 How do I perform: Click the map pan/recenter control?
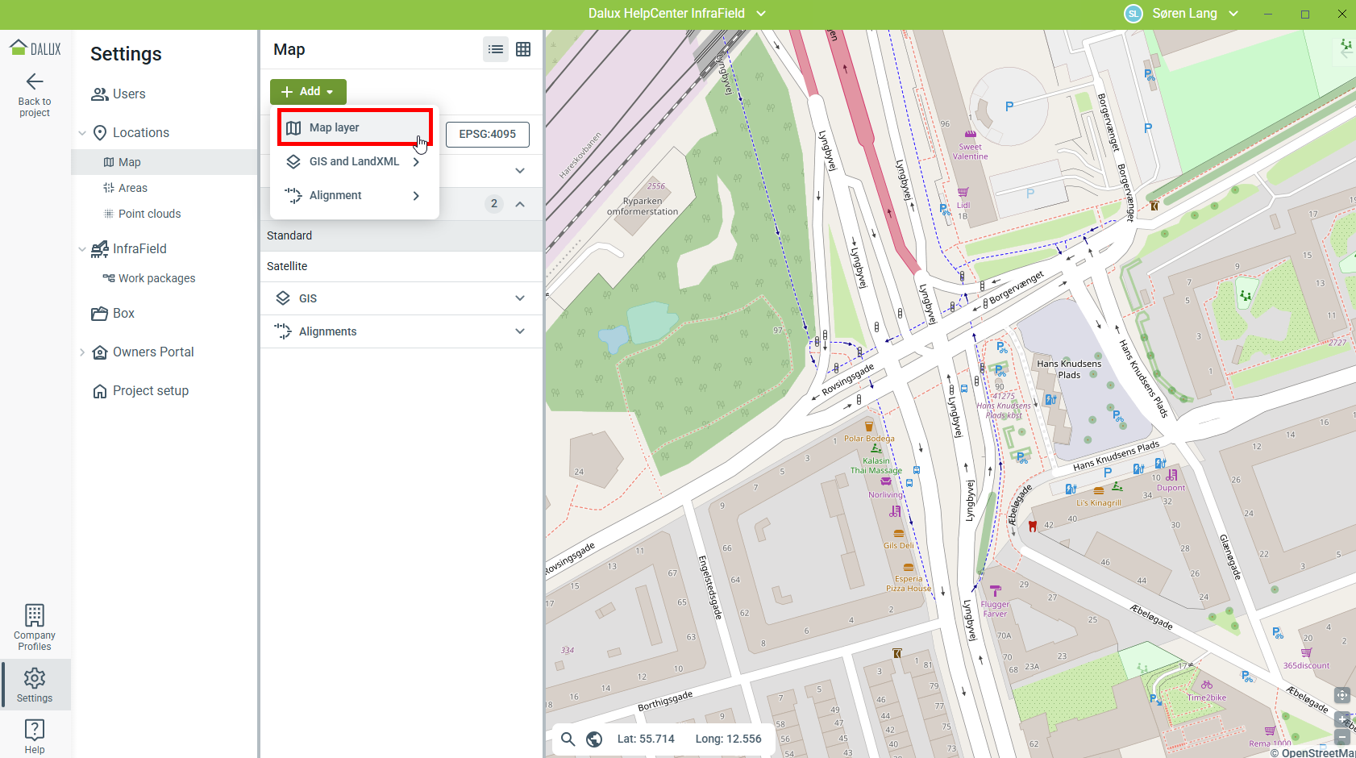(1342, 695)
